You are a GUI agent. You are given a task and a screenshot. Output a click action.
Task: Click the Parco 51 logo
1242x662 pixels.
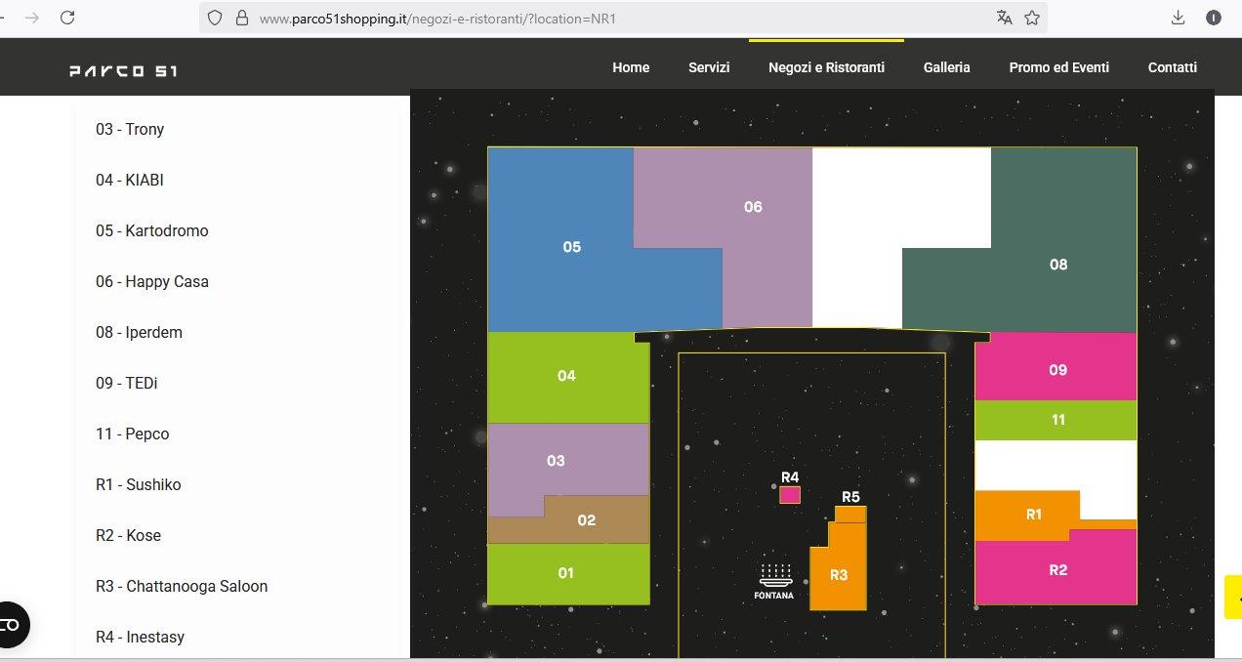pos(123,70)
